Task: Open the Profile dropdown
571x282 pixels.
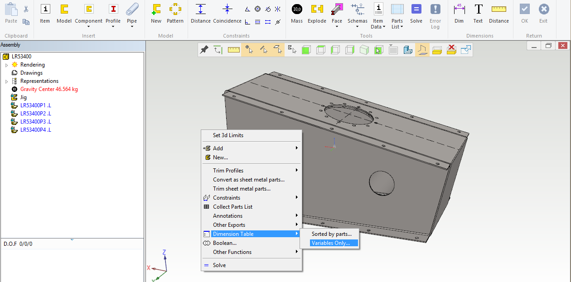Action: (113, 26)
